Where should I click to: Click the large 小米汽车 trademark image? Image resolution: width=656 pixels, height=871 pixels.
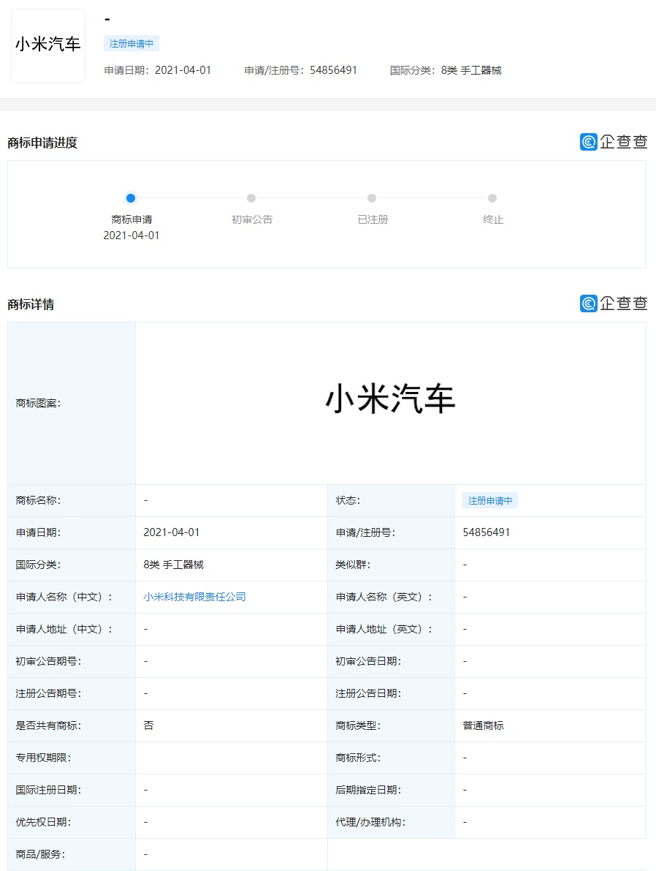coord(390,399)
